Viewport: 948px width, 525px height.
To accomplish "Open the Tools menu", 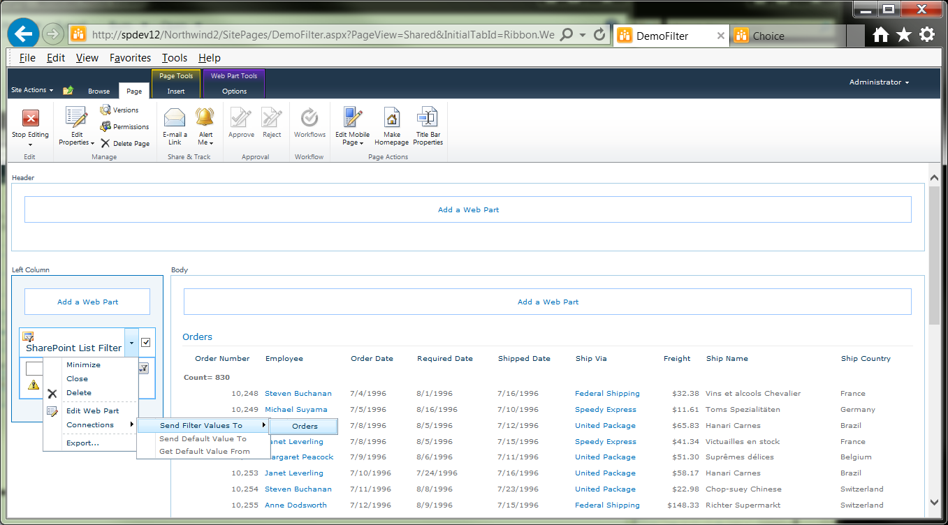I will [x=175, y=58].
